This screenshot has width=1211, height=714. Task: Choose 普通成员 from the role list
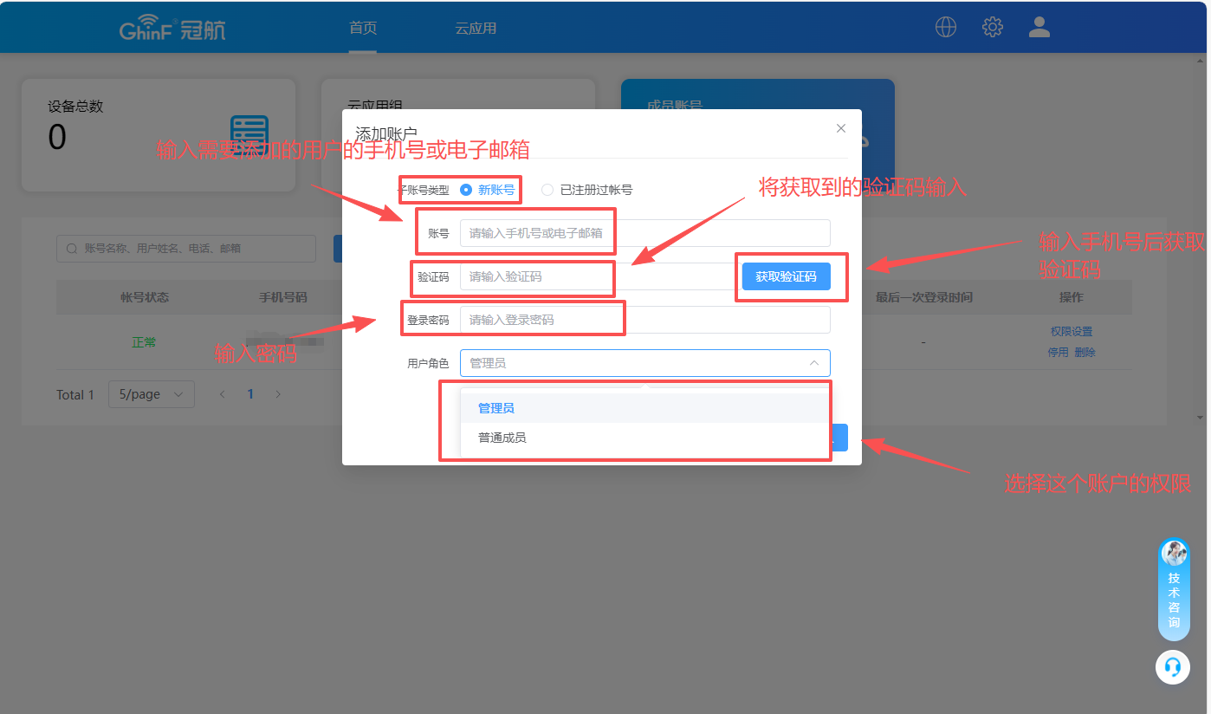(x=502, y=438)
